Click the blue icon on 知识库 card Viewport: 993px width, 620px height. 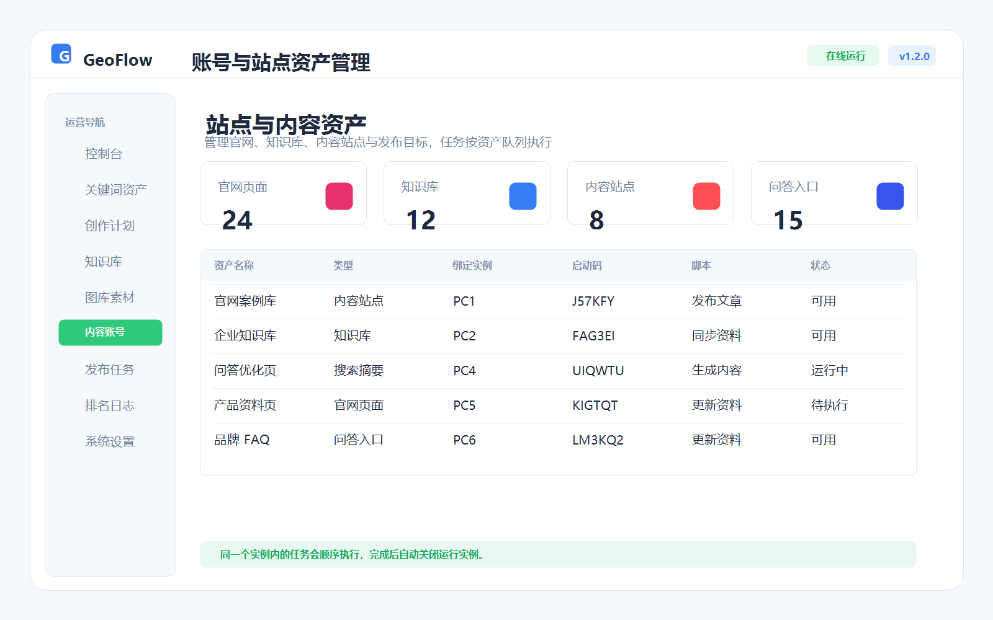[523, 196]
